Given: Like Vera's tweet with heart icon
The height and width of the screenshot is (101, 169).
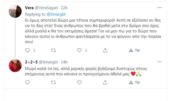Looking at the screenshot, I should 79,50.
